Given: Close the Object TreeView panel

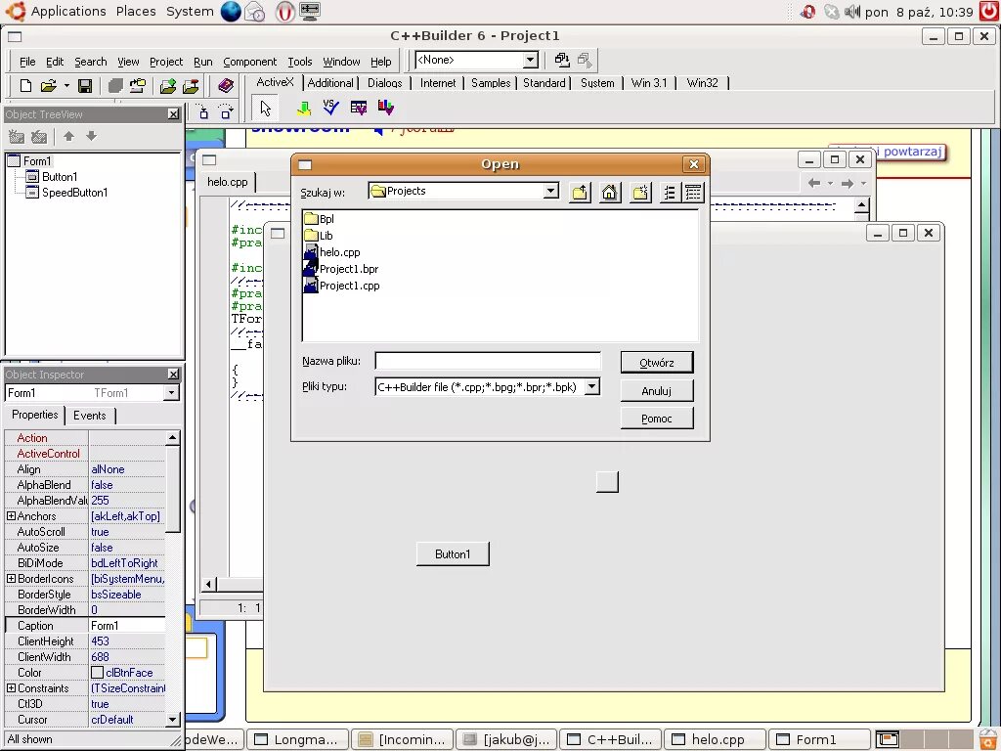Looking at the screenshot, I should 173,114.
